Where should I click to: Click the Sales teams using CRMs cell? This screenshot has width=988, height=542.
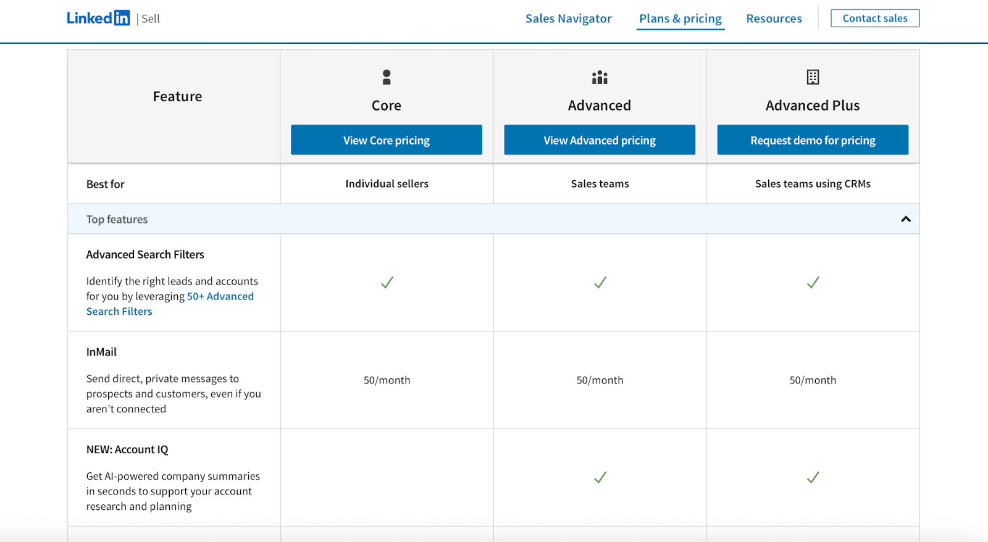tap(813, 183)
